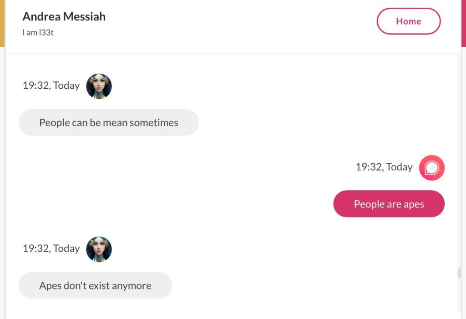Click the 'Apes don't exist anymore' message

pos(95,285)
